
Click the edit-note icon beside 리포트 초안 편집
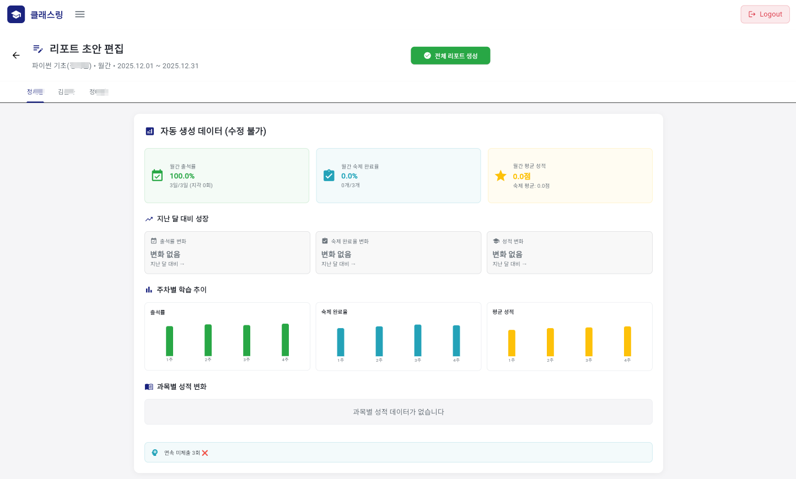(38, 49)
